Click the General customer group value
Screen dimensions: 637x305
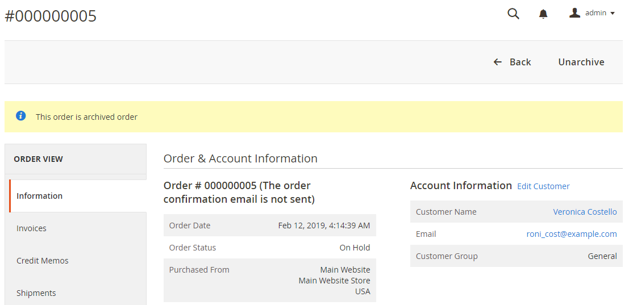pos(602,256)
